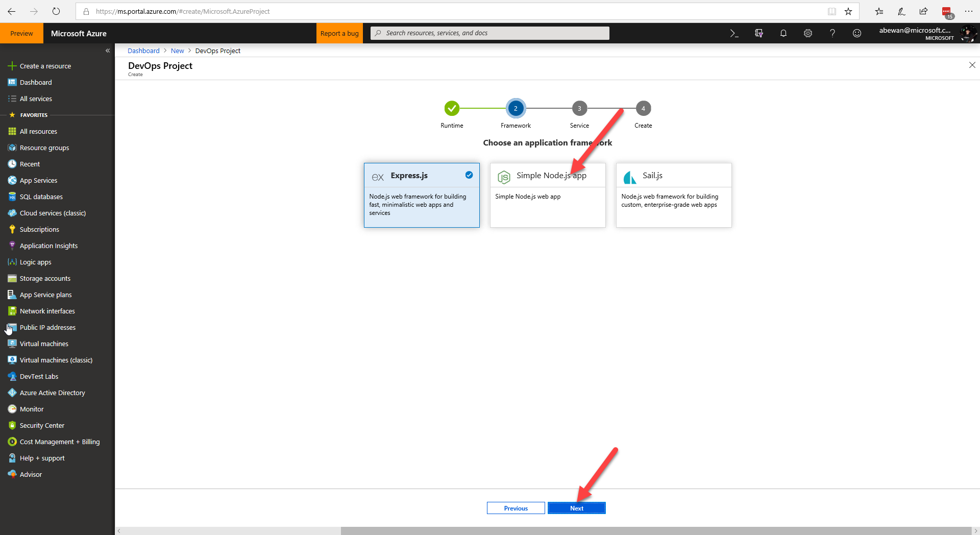This screenshot has width=980, height=535.
Task: Open Cloud Shell from top bar
Action: pos(734,33)
